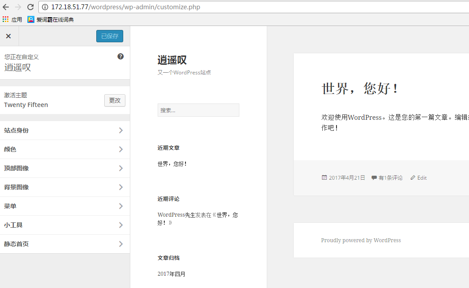Close the customizer with the X icon

8,36
